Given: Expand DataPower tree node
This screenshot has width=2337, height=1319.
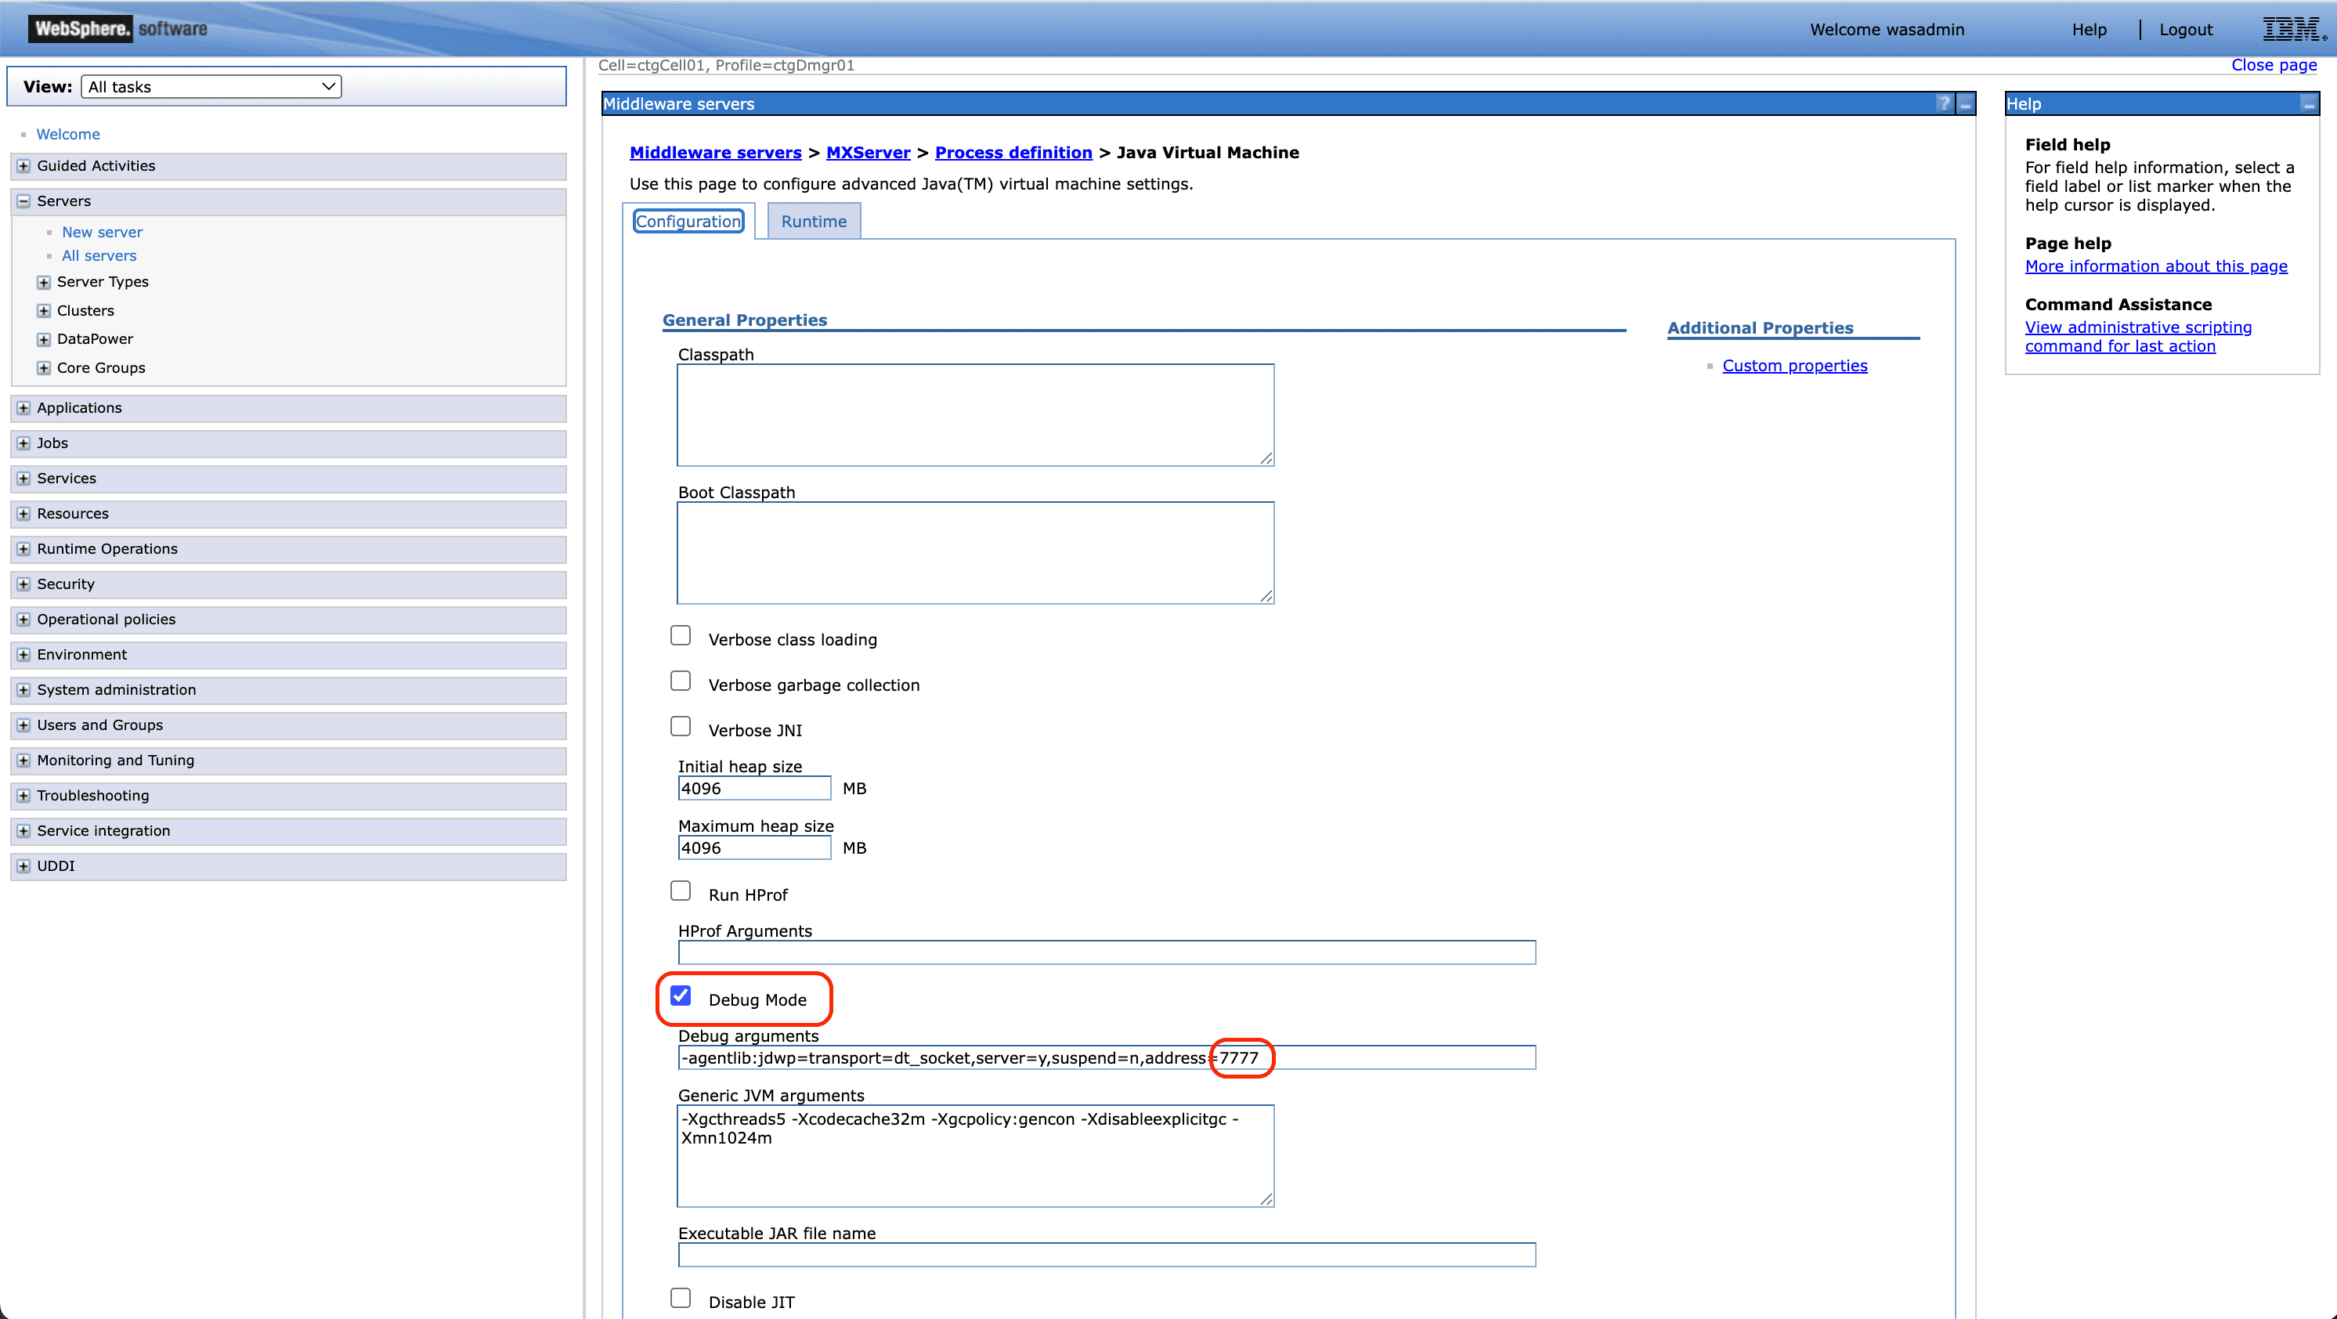Looking at the screenshot, I should 44,339.
